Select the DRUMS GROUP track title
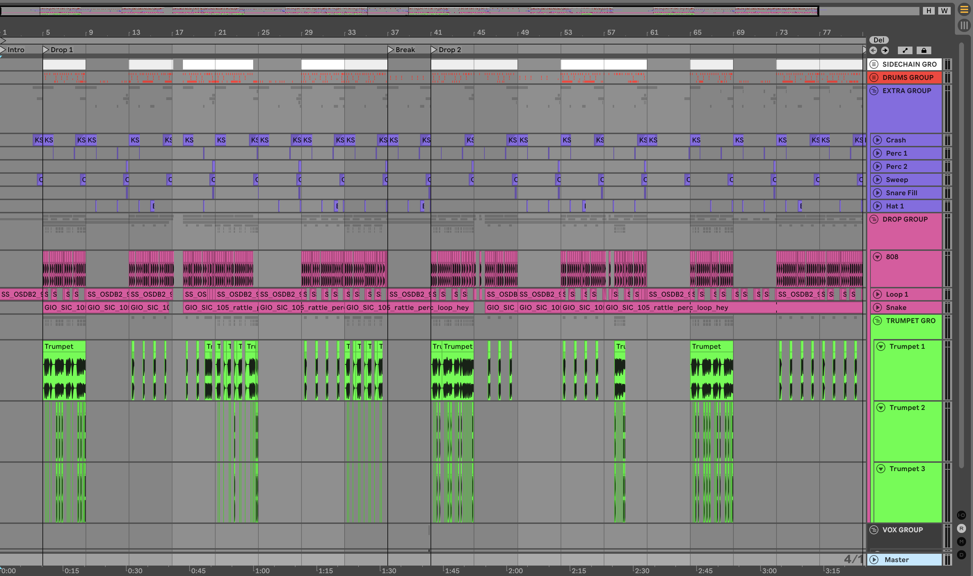 coord(908,77)
